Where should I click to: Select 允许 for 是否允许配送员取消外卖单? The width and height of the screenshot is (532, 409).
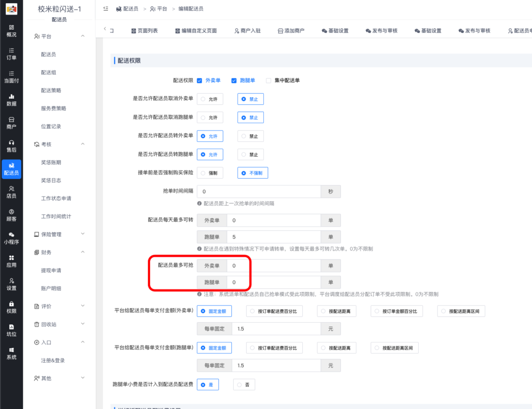210,99
